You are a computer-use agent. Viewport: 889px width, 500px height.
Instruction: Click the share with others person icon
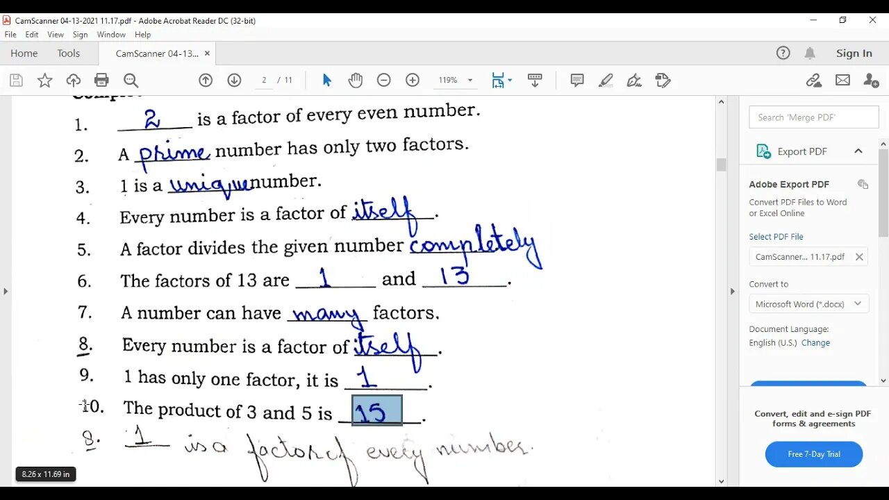tap(871, 81)
